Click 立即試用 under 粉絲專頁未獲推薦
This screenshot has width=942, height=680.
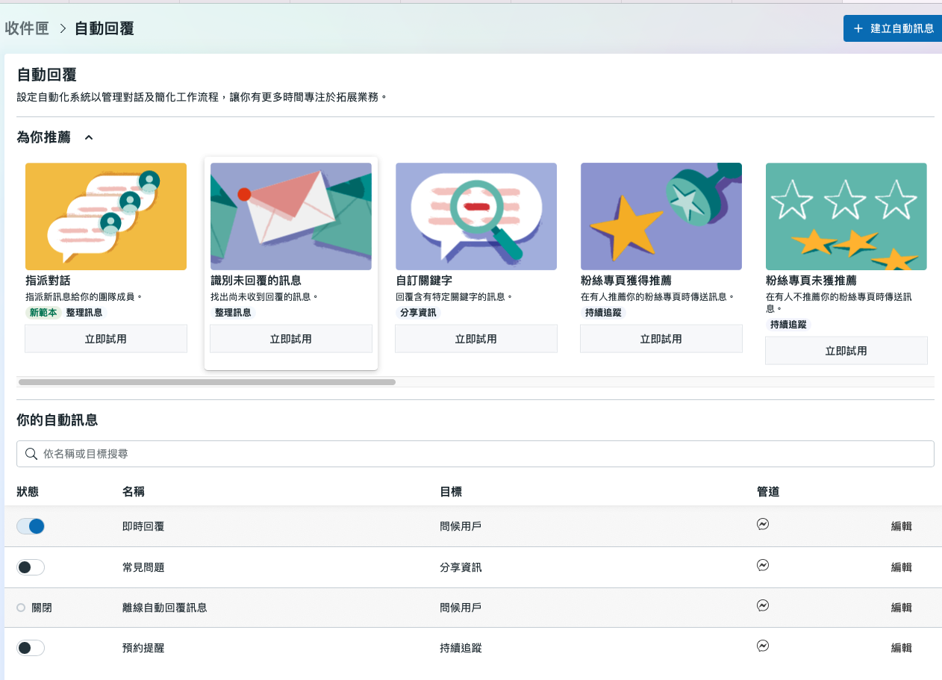coord(846,351)
